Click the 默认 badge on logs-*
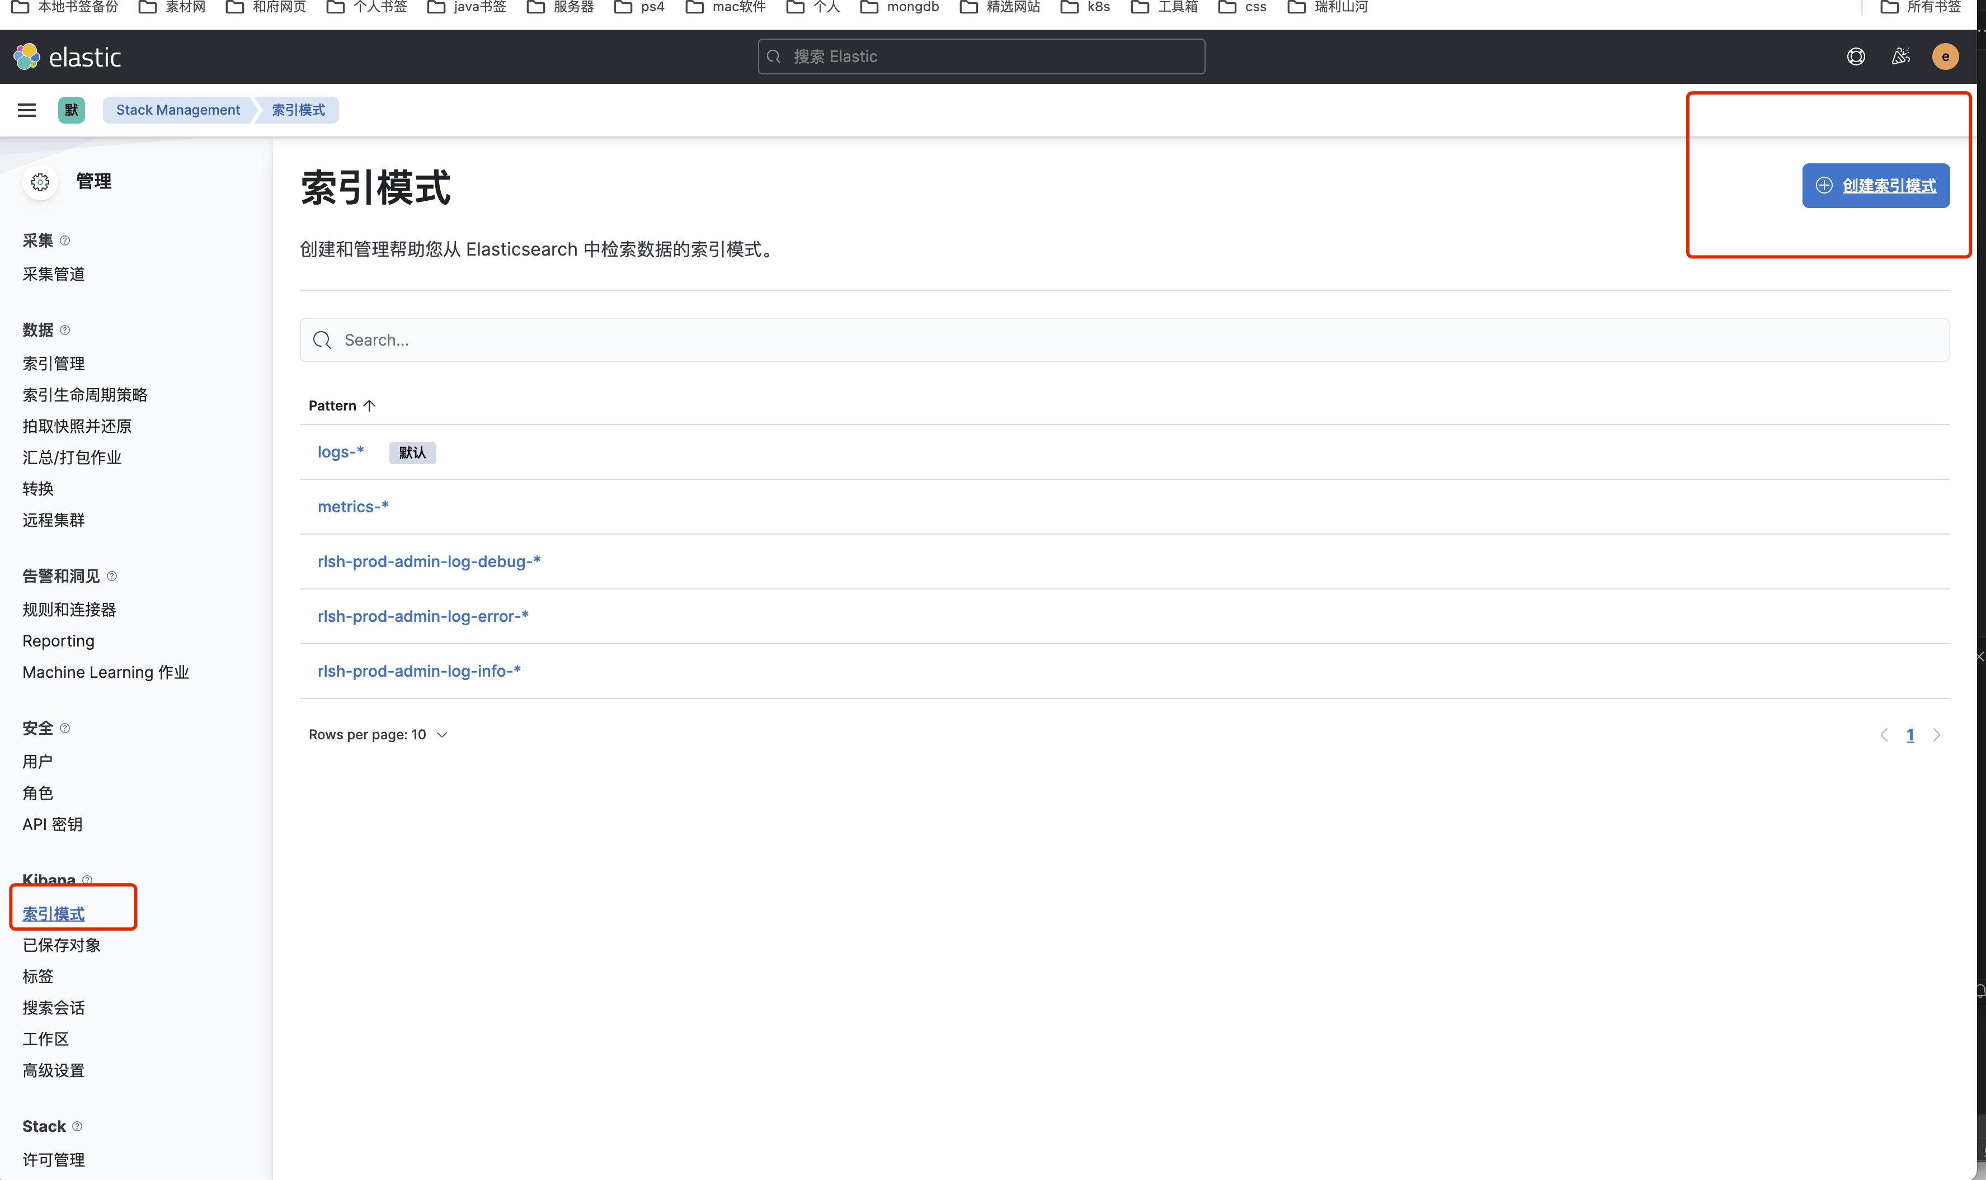This screenshot has width=1986, height=1180. point(412,452)
